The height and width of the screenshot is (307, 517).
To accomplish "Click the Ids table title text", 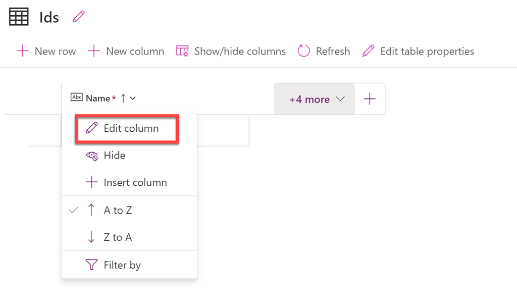I will click(49, 17).
